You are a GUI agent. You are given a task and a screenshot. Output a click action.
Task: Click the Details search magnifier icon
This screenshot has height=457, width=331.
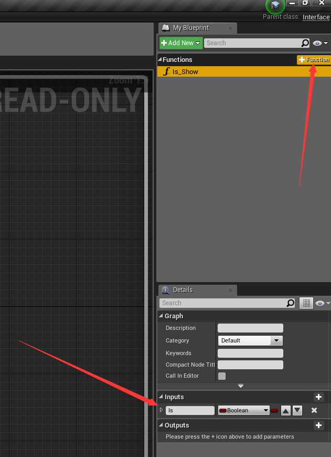click(290, 303)
